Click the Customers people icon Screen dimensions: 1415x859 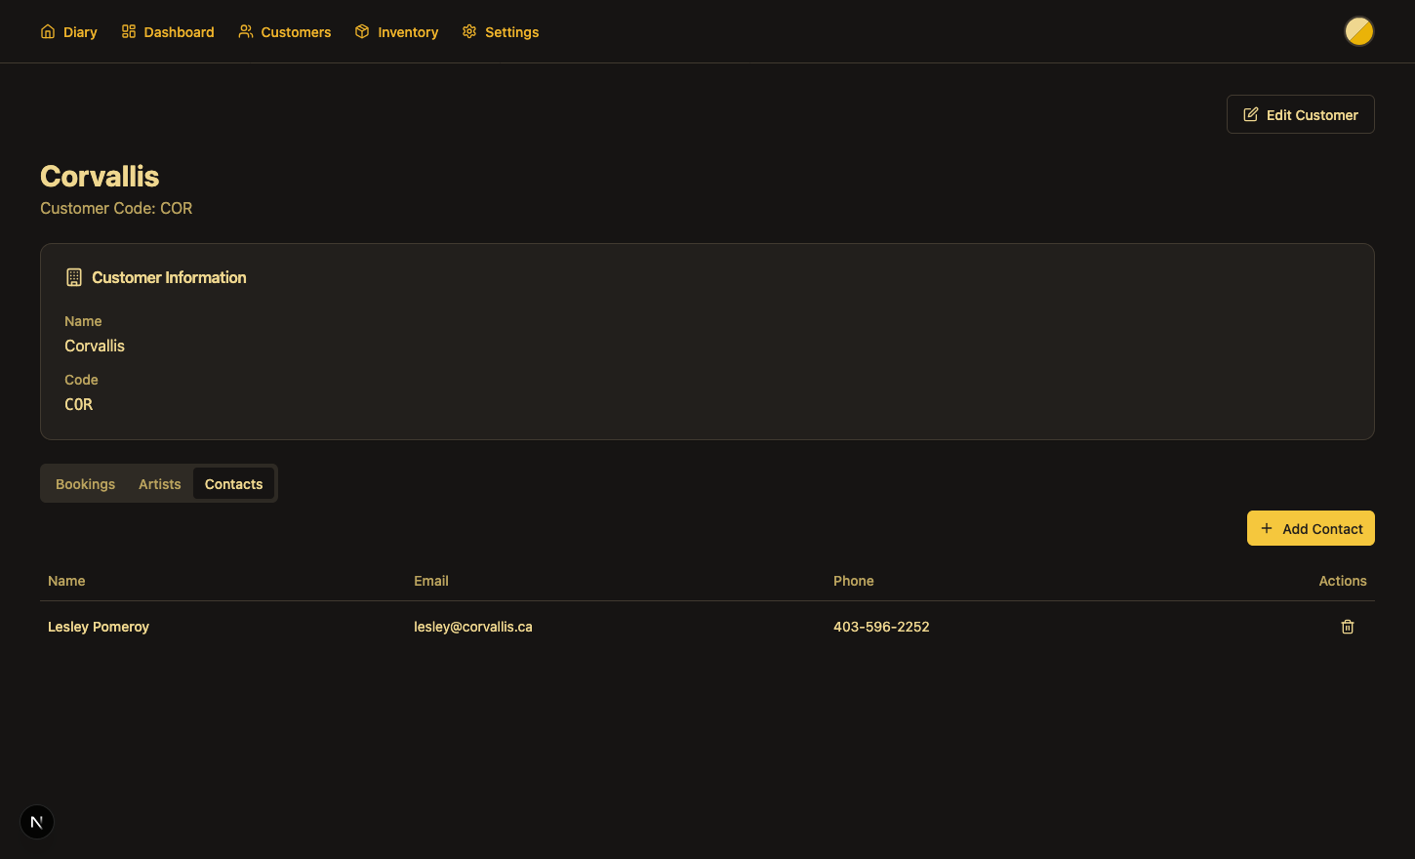click(x=246, y=32)
